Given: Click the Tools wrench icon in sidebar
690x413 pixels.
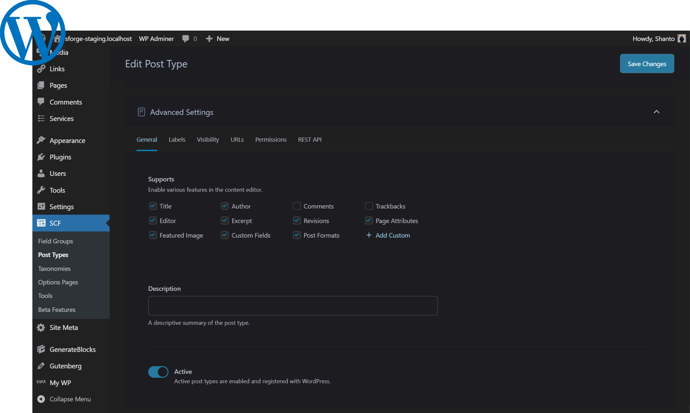Looking at the screenshot, I should pyautogui.click(x=41, y=190).
